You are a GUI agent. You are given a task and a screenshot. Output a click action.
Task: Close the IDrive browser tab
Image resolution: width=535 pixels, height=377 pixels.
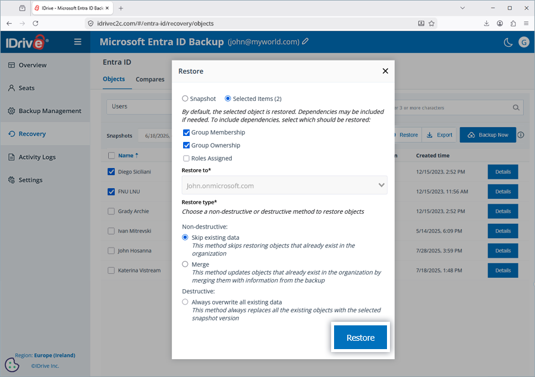click(x=107, y=8)
